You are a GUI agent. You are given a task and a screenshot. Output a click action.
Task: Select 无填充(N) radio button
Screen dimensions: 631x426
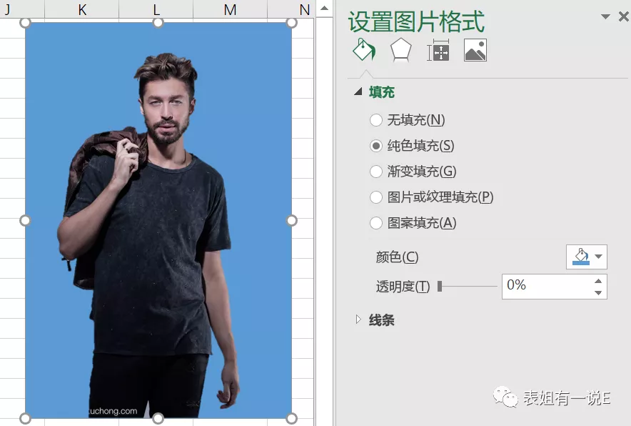point(376,119)
